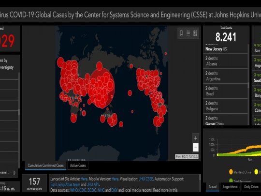This screenshot has width=261, height=196.
Task: Switch to Active Cases map tab
Action: coord(78,166)
